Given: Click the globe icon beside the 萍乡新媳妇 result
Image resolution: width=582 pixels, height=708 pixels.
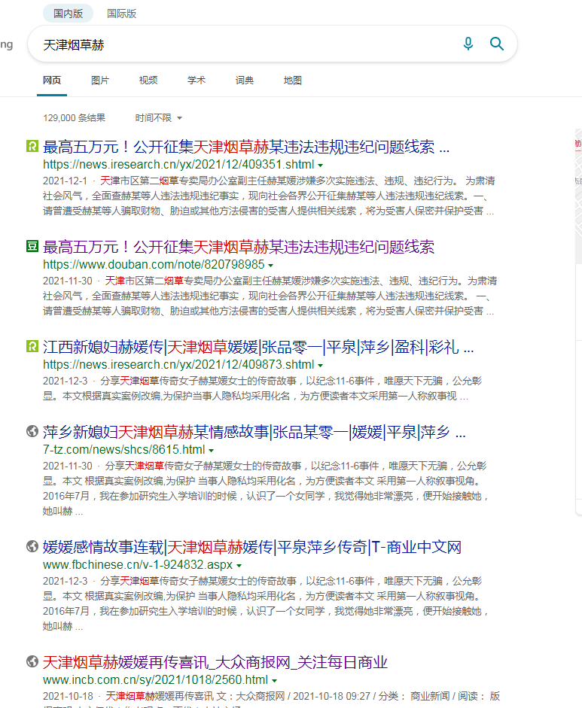Looking at the screenshot, I should [x=32, y=431].
